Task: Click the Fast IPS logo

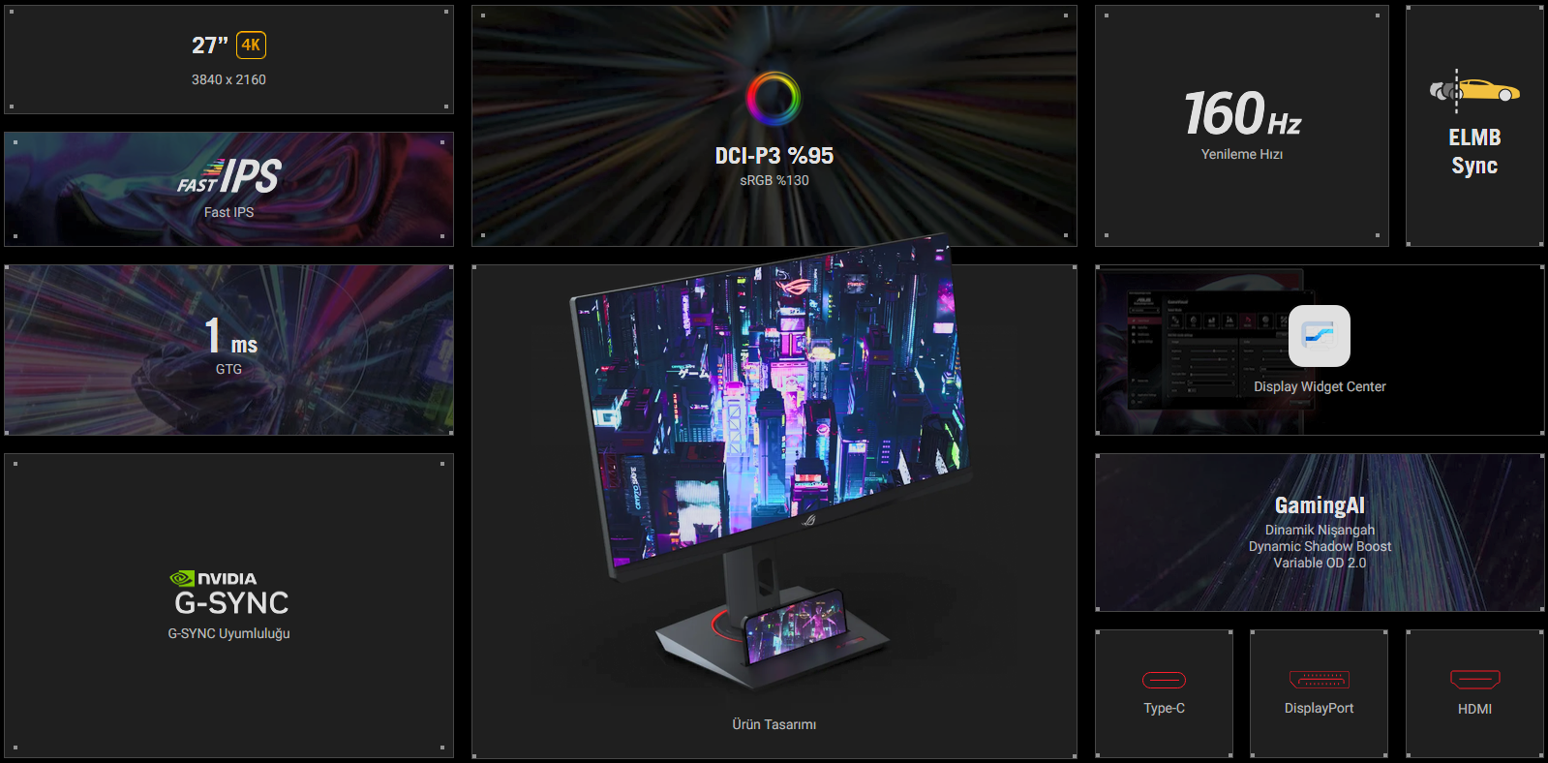Action: coord(229,176)
